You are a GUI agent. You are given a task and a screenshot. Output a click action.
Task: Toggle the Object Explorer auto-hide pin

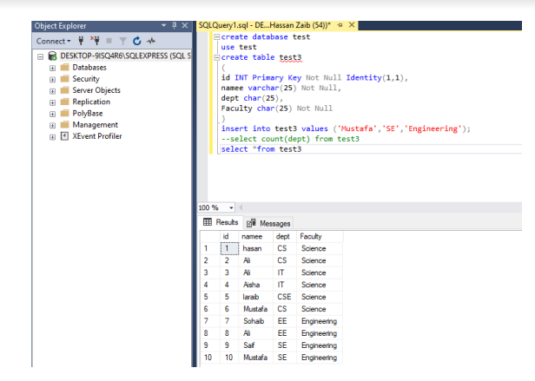pyautogui.click(x=175, y=25)
